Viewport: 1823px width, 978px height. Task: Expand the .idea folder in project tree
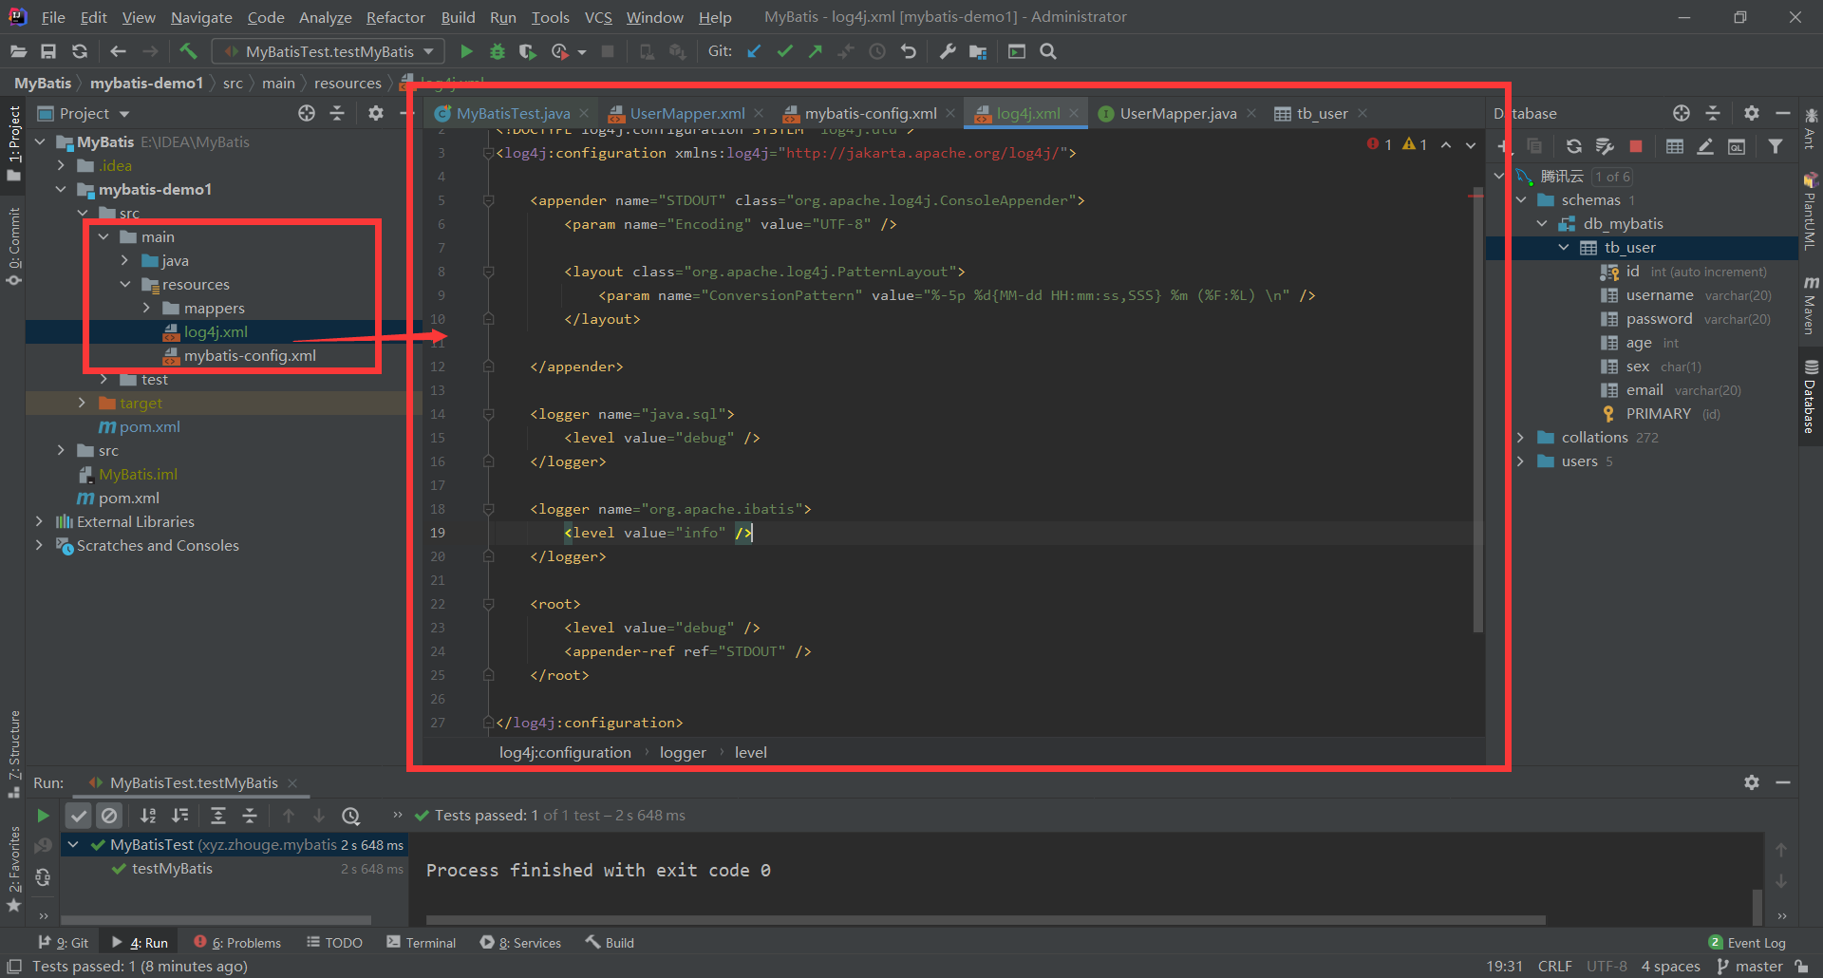point(61,165)
